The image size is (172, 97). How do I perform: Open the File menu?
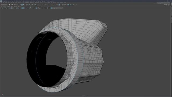click(1, 3)
